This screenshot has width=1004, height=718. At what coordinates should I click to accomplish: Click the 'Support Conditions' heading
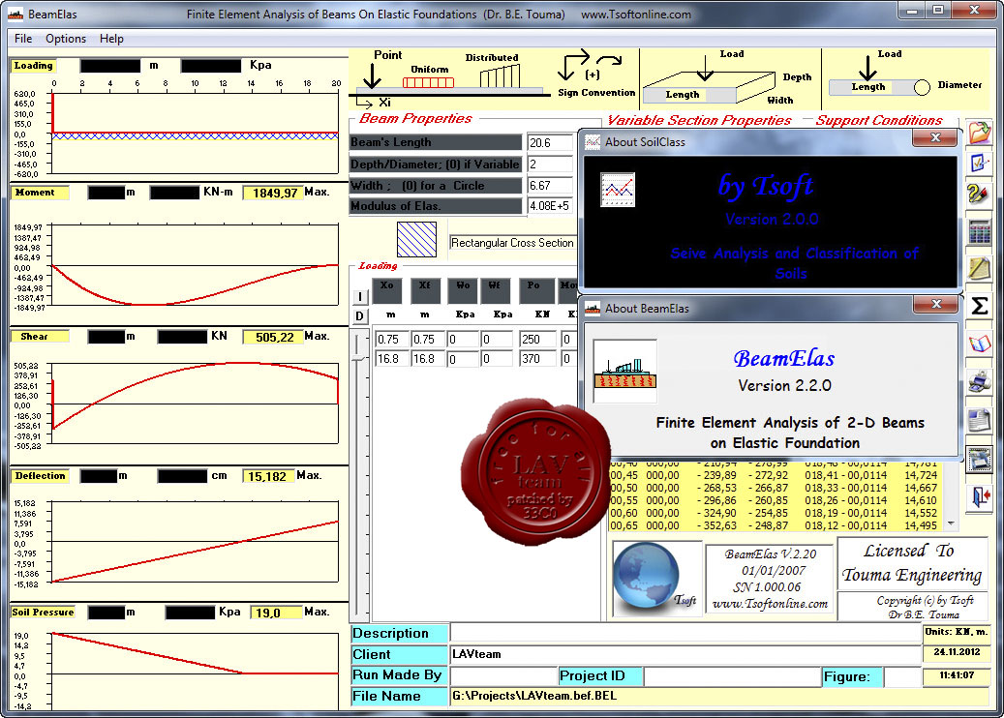click(878, 120)
